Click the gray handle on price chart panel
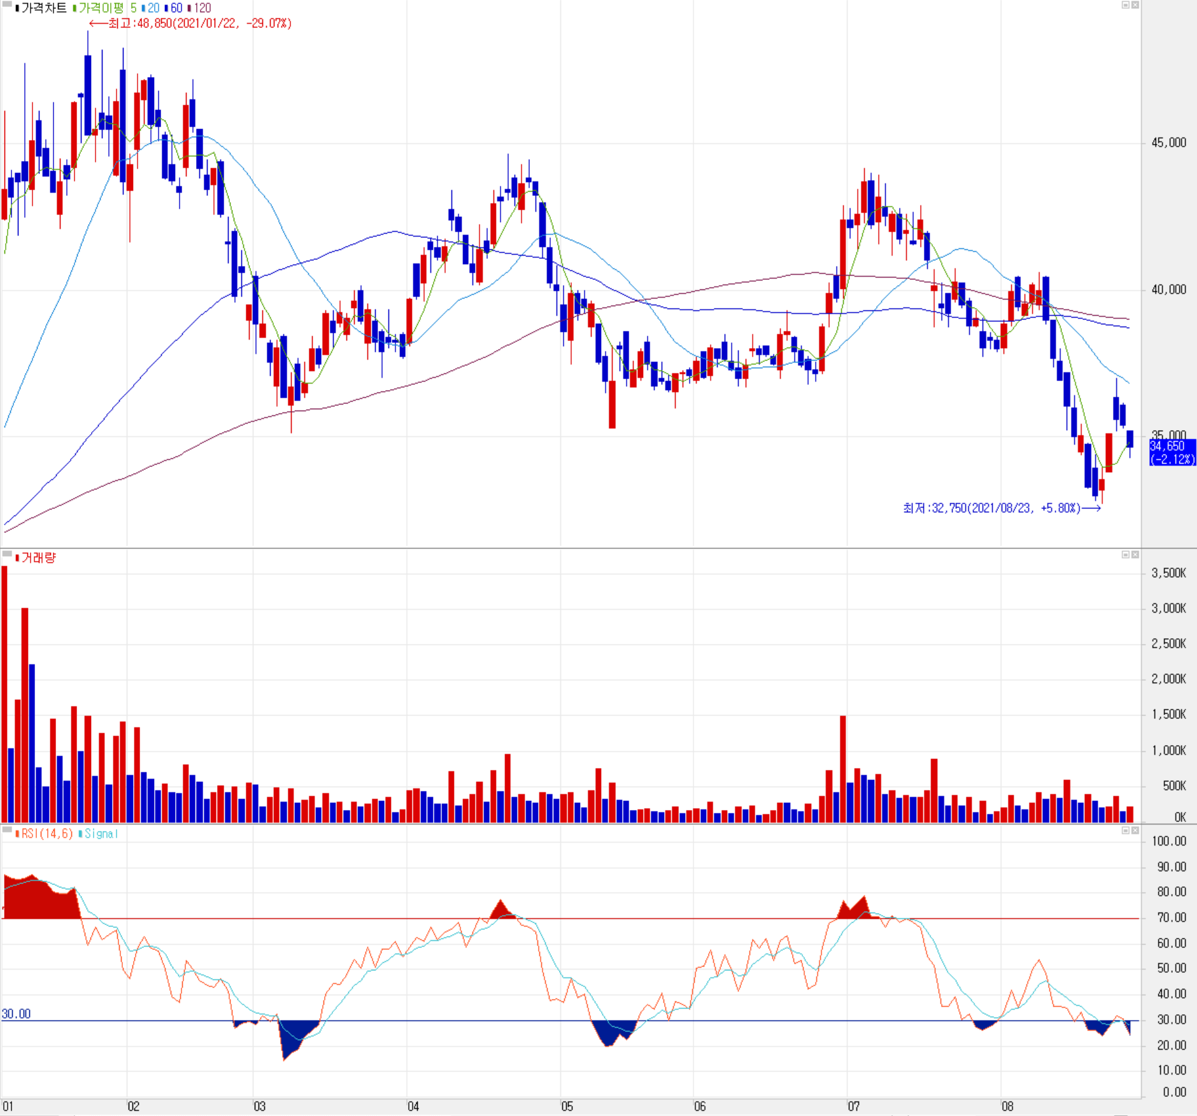Image resolution: width=1197 pixels, height=1116 pixels. tap(7, 4)
